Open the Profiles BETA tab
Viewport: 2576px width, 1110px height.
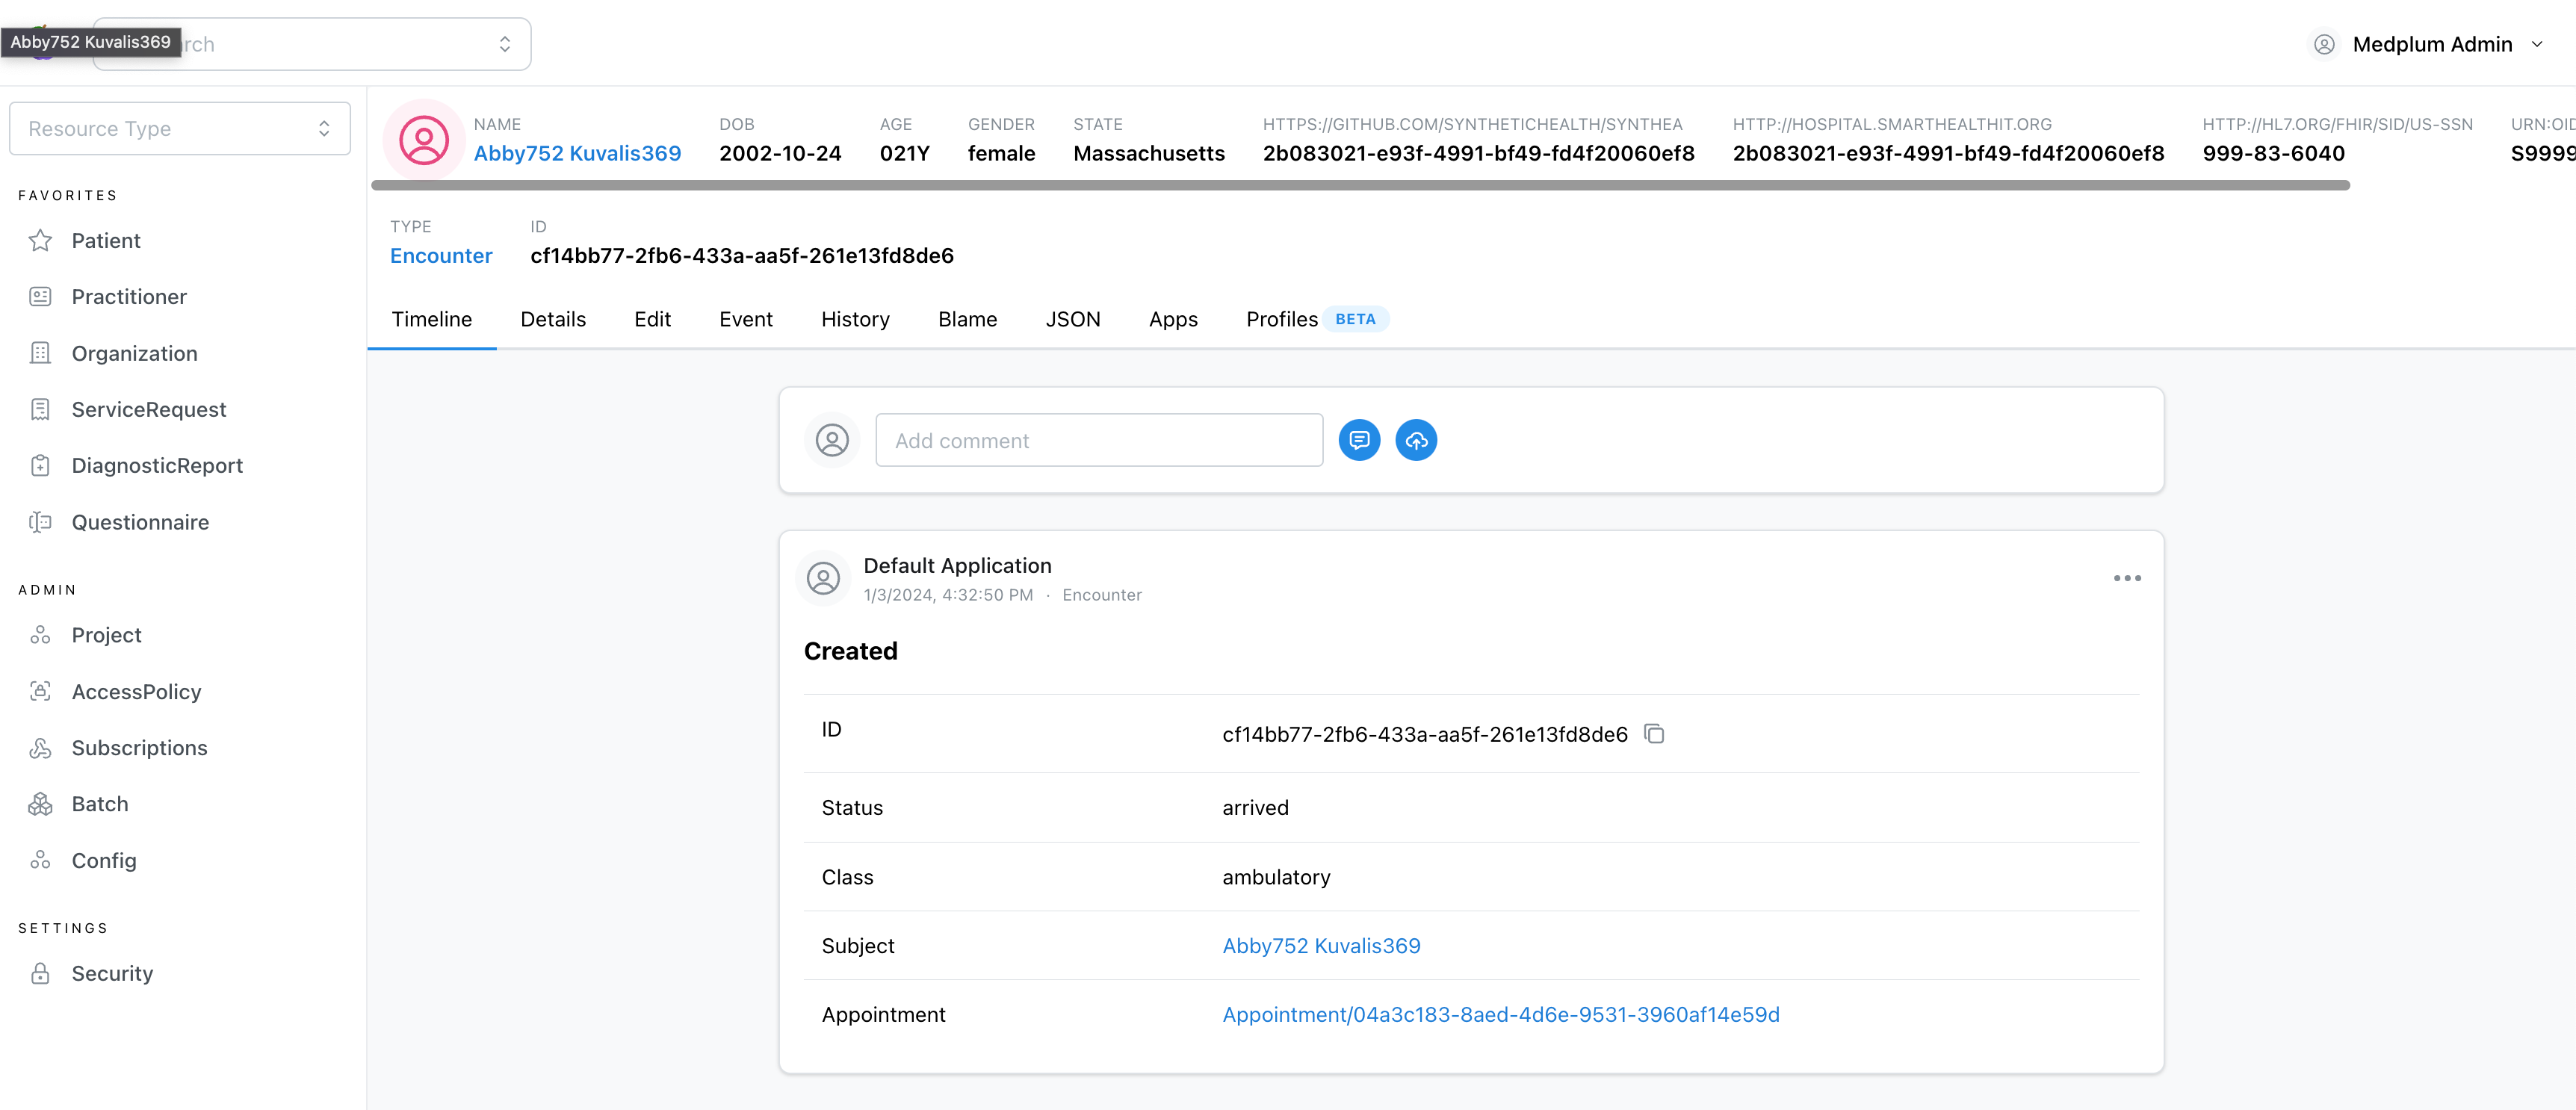point(1317,319)
